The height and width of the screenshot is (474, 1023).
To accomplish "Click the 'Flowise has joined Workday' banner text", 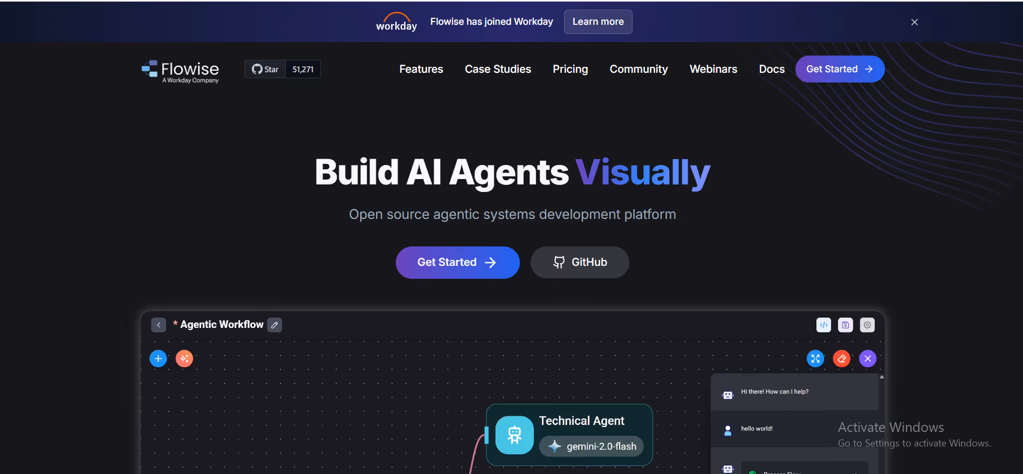I will (491, 22).
